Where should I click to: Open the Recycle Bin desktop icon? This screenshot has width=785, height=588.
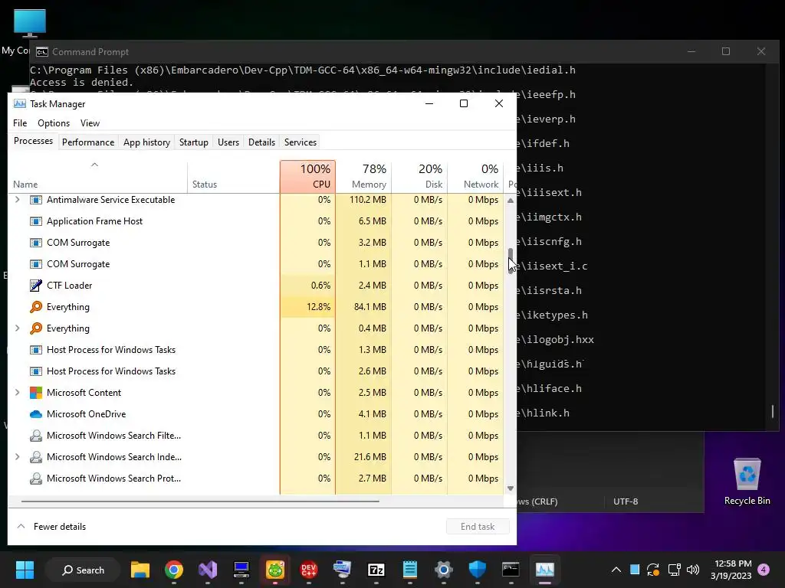click(747, 481)
